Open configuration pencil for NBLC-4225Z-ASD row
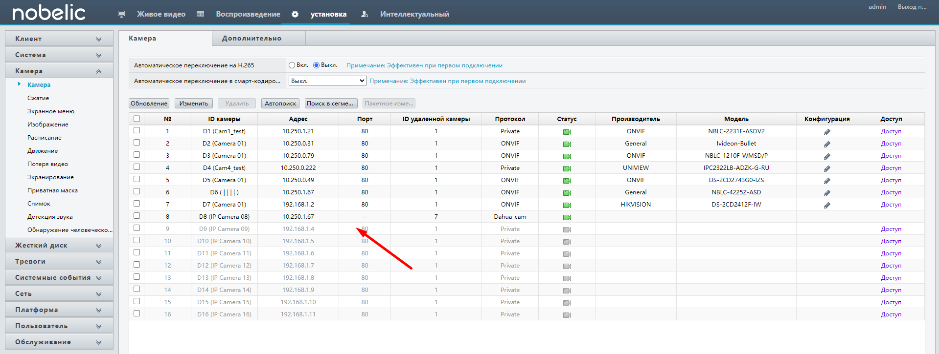 [827, 193]
